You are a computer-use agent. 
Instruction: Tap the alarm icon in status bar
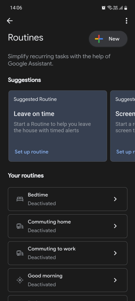click(x=103, y=8)
